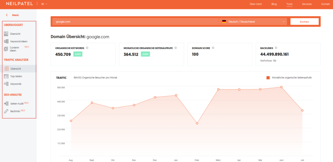Click the Febr. data point on chart
This screenshot has width=333, height=162.
pyautogui.click(x=197, y=123)
